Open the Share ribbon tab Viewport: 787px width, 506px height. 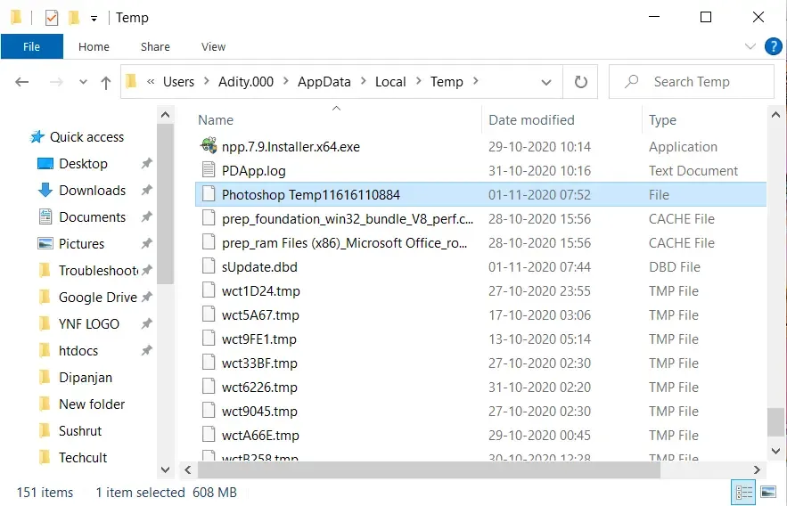(x=155, y=46)
